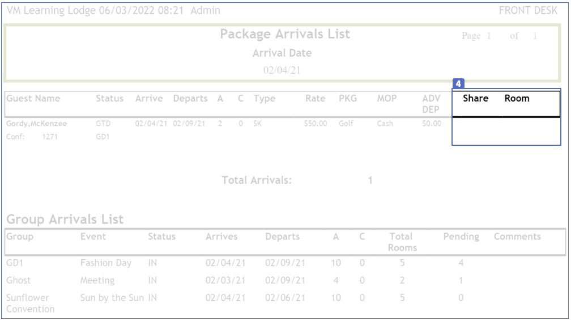This screenshot has height=320, width=571.
Task: Click the arrival date 02/04/21 under title
Action: [x=282, y=70]
